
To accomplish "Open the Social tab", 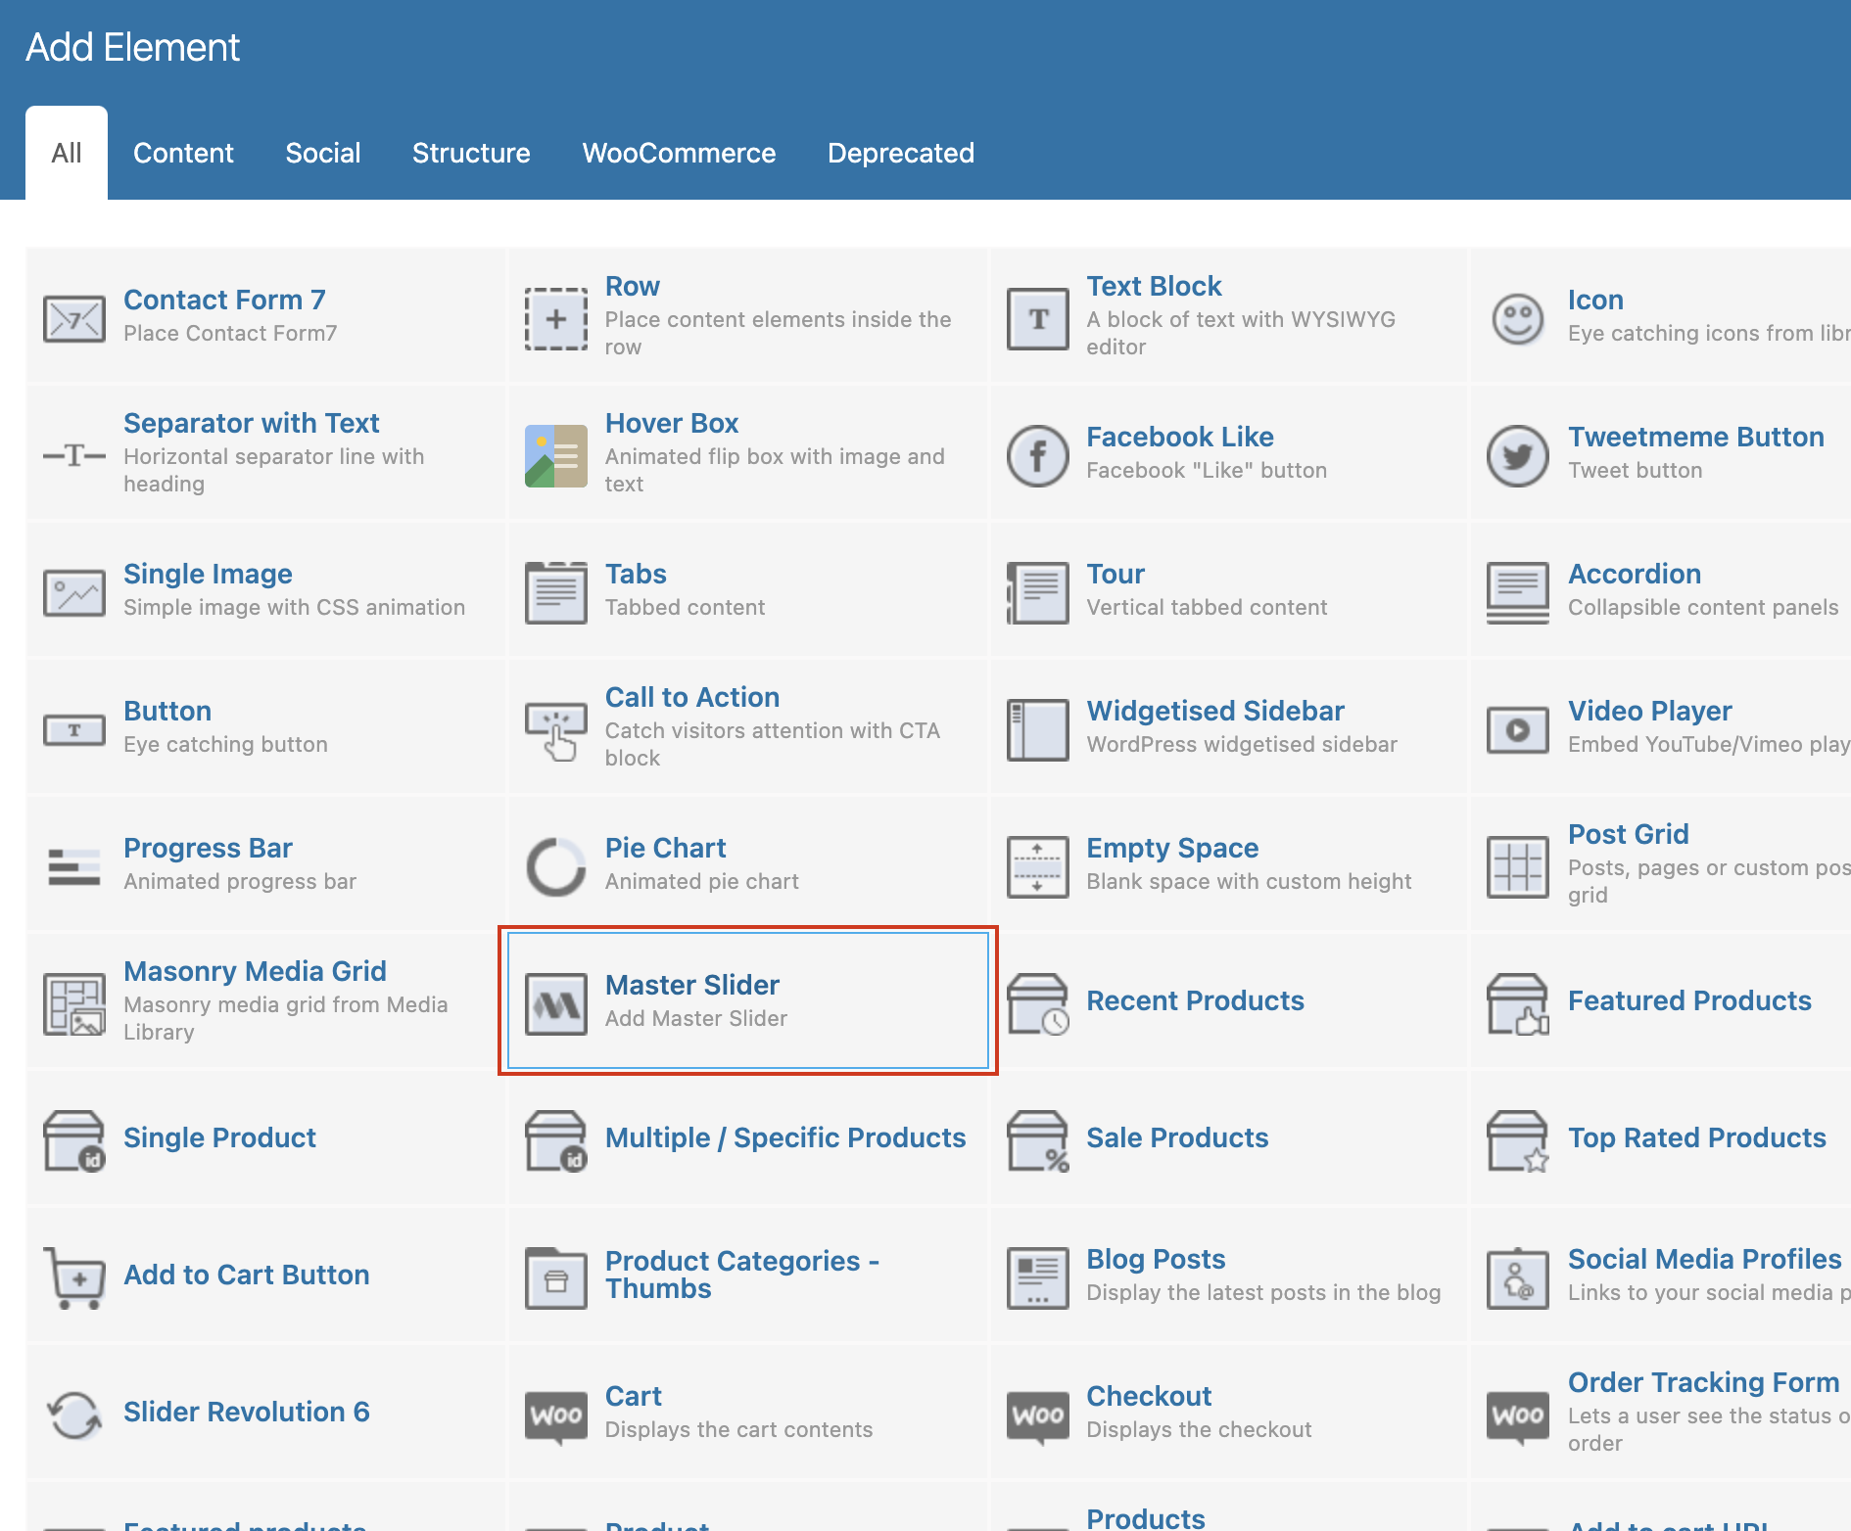I will [x=323, y=153].
